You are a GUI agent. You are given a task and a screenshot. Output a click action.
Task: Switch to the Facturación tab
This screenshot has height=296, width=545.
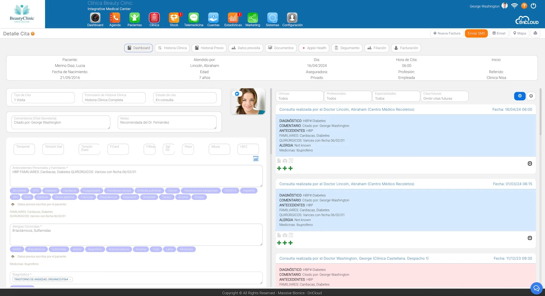click(x=406, y=48)
